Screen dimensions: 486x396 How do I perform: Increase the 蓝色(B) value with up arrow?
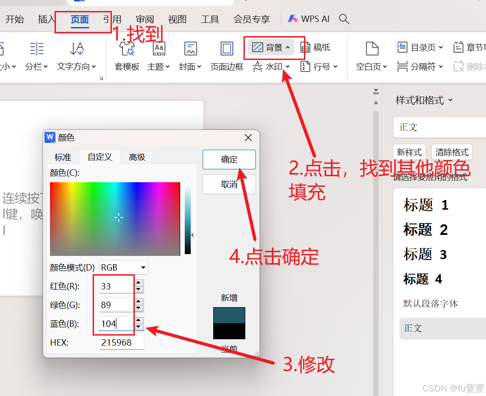(138, 320)
